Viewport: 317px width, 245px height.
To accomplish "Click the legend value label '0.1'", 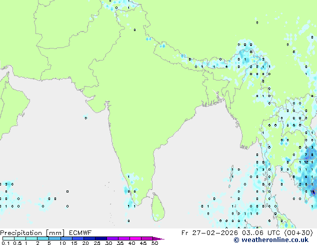I will [6, 243].
